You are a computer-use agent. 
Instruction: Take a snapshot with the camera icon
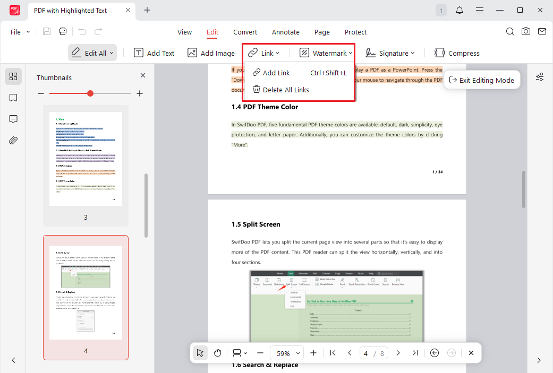click(526, 31)
